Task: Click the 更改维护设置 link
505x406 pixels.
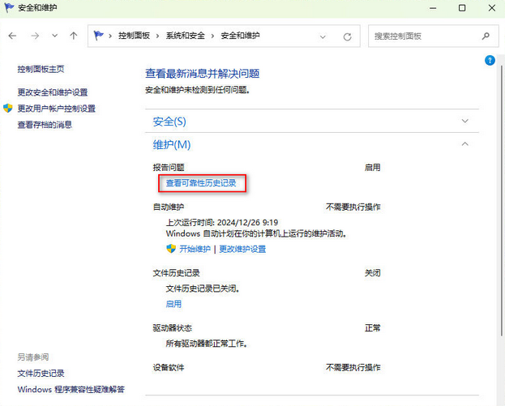Action: [242, 249]
